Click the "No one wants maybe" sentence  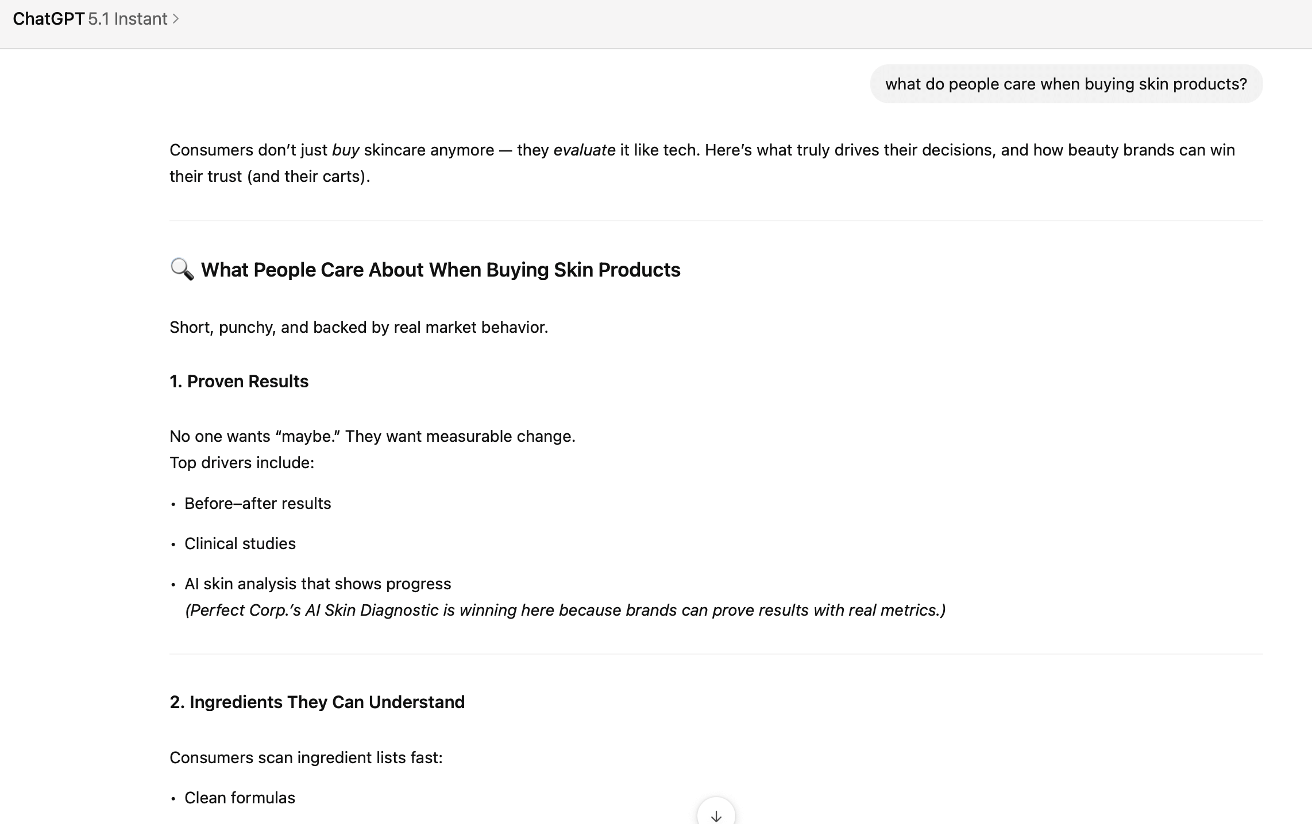coord(372,436)
